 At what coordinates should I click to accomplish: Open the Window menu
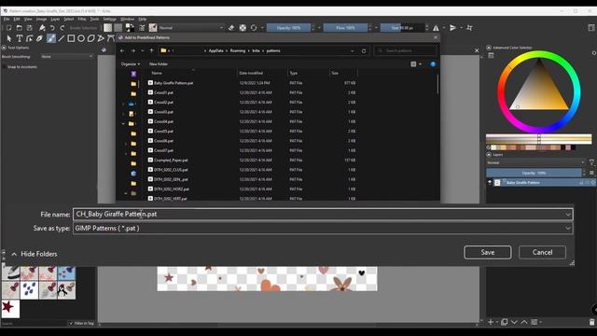click(x=127, y=19)
